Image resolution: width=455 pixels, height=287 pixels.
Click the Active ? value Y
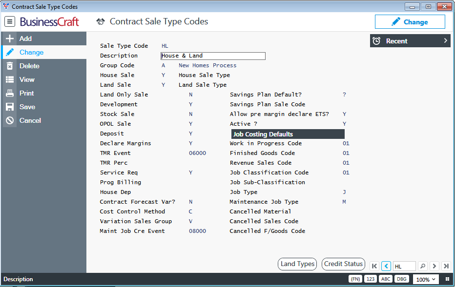tap(344, 124)
